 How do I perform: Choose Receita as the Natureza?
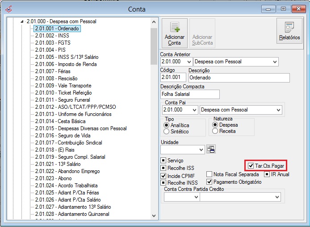[215, 131]
